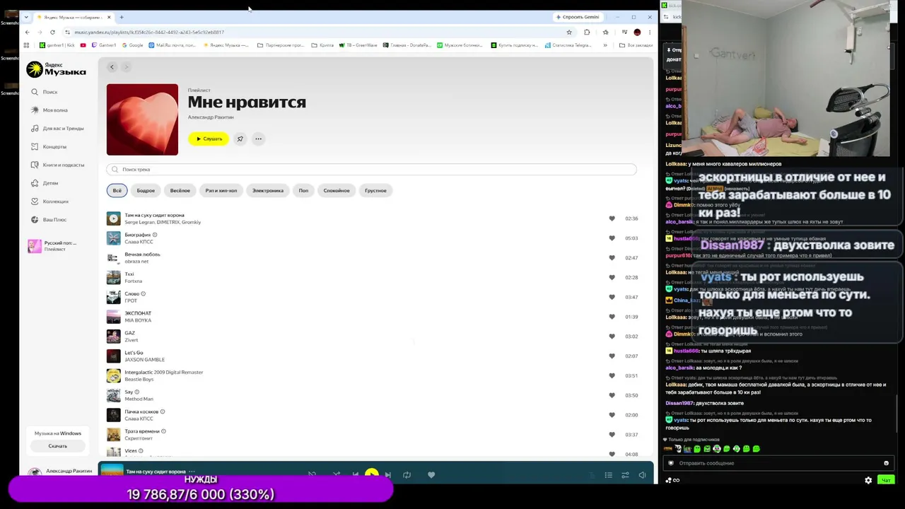Play the track Пачка косяков thumbnail
Image resolution: width=905 pixels, height=509 pixels.
point(113,415)
